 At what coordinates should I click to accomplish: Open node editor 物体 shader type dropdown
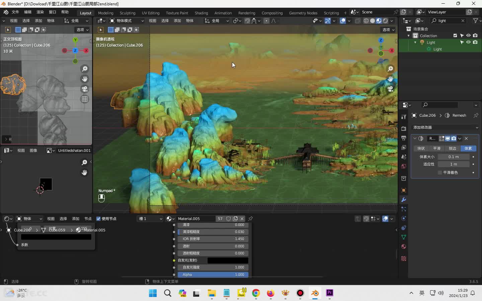(29, 219)
